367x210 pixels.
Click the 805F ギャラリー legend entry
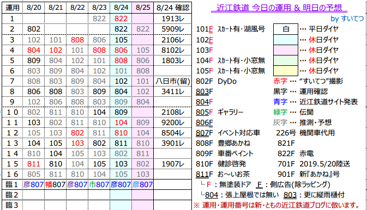(220, 113)
